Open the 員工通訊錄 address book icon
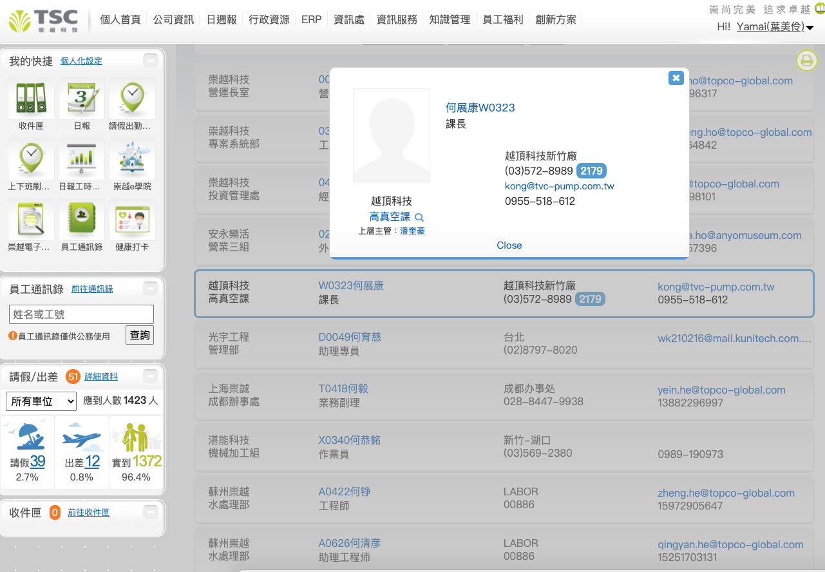 coord(82,220)
